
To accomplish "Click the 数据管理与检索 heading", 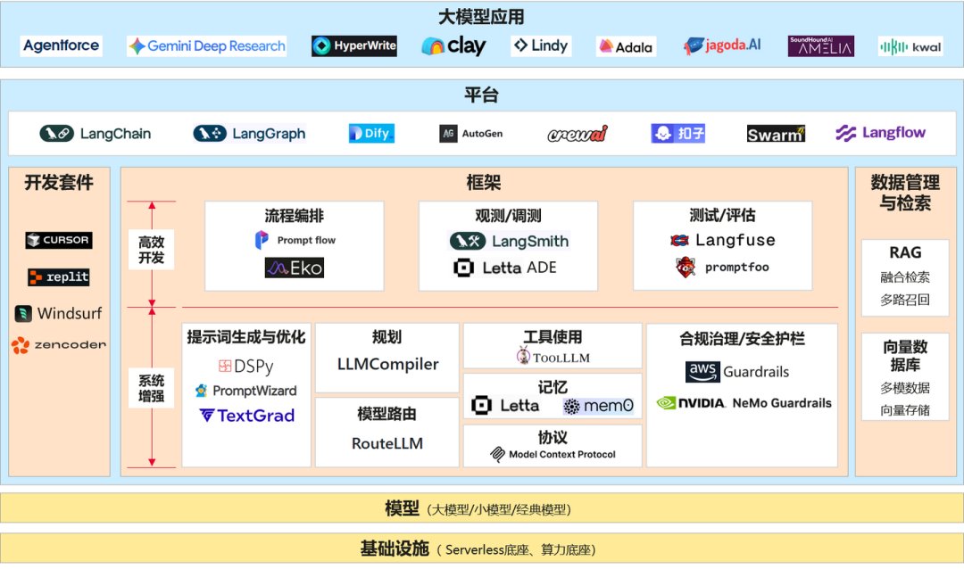I will 905,193.
